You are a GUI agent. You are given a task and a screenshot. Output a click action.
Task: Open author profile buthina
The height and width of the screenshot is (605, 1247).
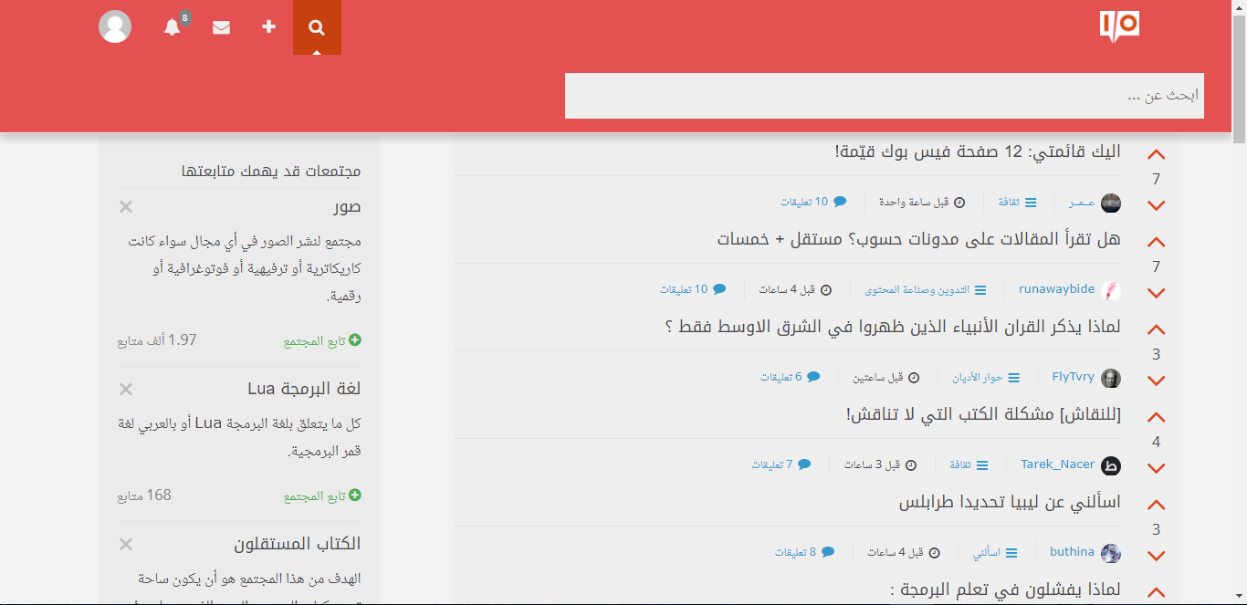click(x=1072, y=552)
